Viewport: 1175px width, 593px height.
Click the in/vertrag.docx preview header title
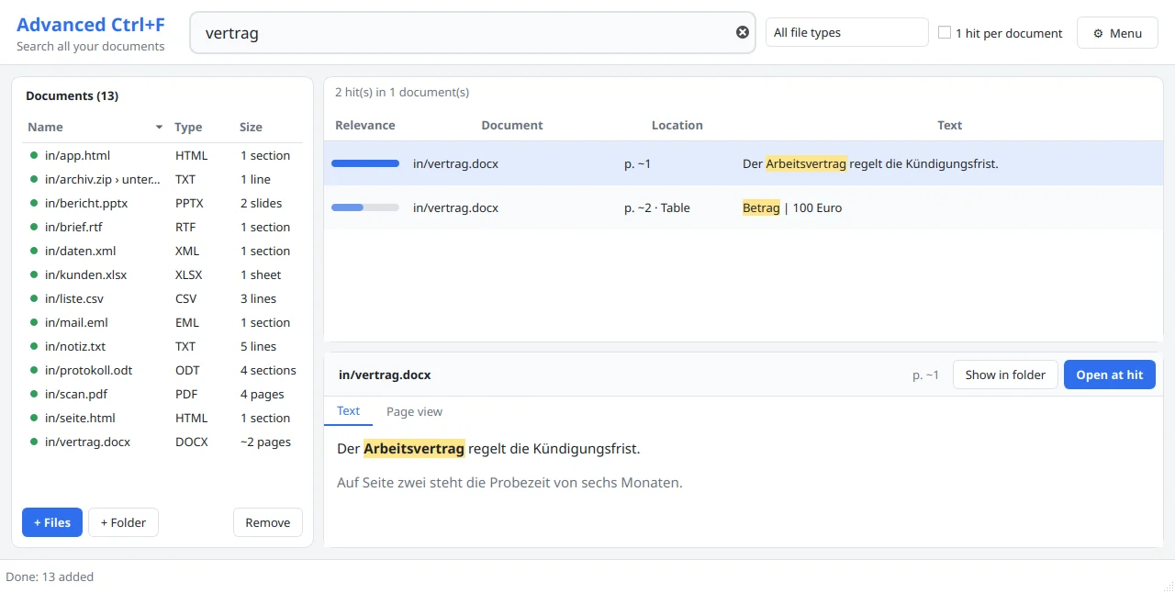click(385, 375)
